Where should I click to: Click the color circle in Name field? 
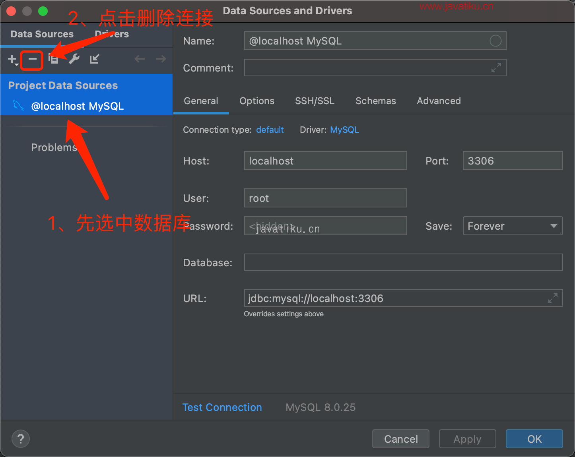point(495,41)
